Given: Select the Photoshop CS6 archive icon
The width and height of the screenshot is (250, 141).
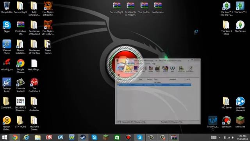Looking at the screenshot, I should pyautogui.click(x=21, y=28).
